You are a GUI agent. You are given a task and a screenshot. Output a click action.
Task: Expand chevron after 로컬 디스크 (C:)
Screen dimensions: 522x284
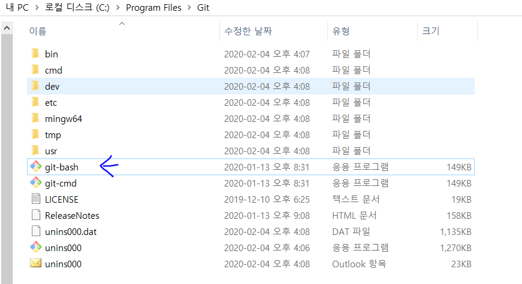click(118, 7)
